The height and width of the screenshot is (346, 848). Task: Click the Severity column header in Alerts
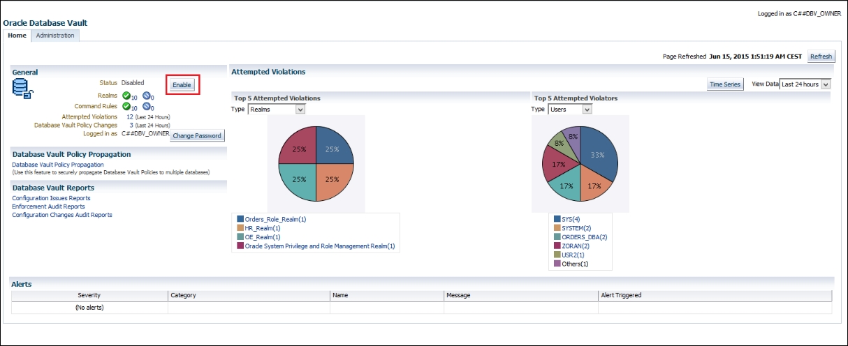[x=89, y=295]
